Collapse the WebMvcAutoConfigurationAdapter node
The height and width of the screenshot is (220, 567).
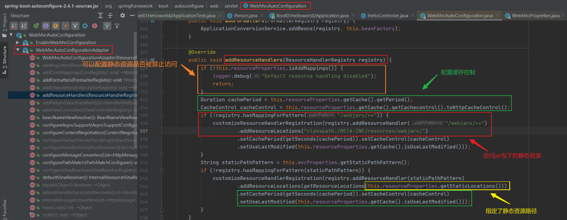click(x=17, y=50)
